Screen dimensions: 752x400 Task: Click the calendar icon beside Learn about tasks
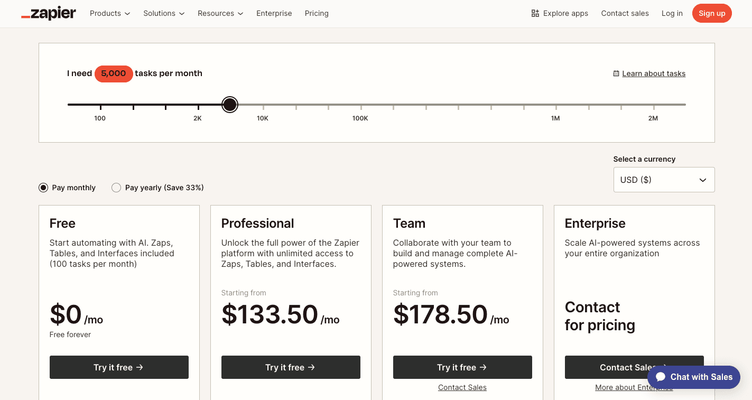[x=617, y=73]
